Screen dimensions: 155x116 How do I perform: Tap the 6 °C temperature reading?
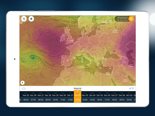click(x=132, y=89)
